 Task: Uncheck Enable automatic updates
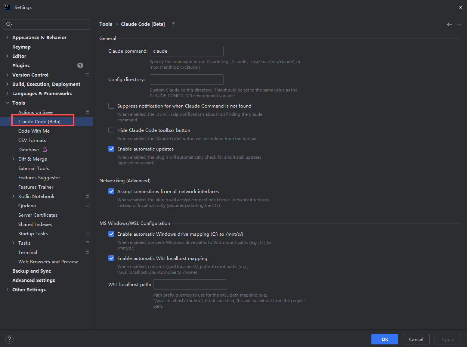coord(111,149)
